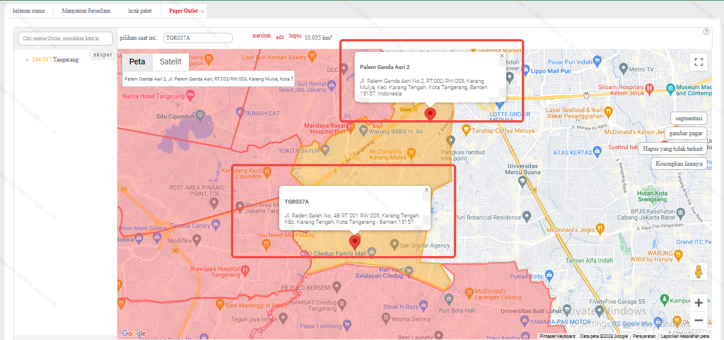Click the Universitas Mercu Buana icon
Screen dimensions: 724x340
(x=522, y=181)
